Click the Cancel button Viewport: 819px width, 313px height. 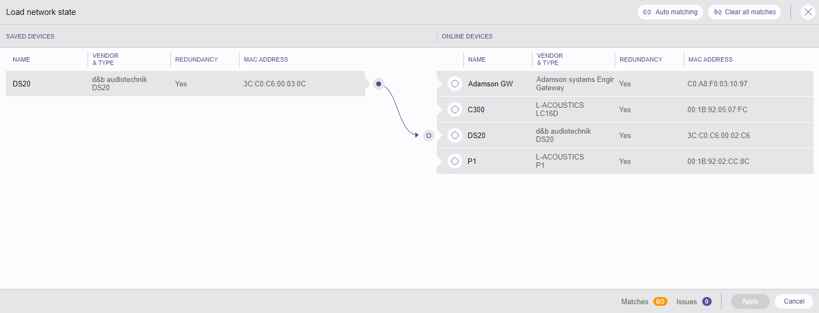[x=794, y=301]
